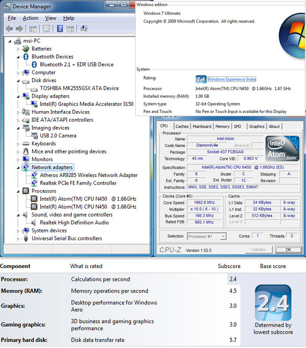Click the Properties sheet toolbar icon
Screen dimensions: 306x348
pyautogui.click(x=46, y=29)
